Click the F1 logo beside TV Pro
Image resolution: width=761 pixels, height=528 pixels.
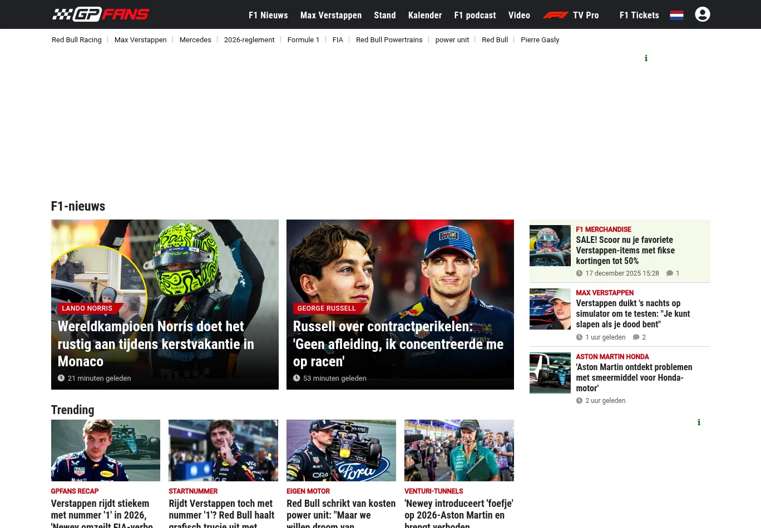point(555,15)
